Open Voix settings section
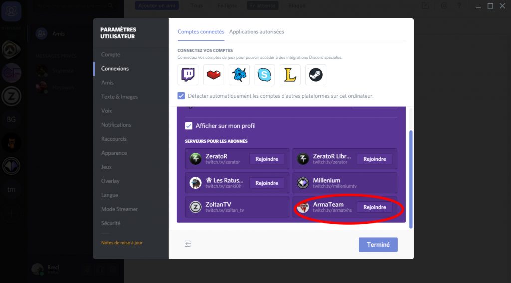Viewport: 511px width, 283px height. pyautogui.click(x=107, y=111)
